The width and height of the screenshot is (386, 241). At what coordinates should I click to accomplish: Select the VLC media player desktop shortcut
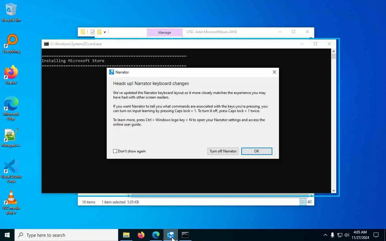(11, 203)
